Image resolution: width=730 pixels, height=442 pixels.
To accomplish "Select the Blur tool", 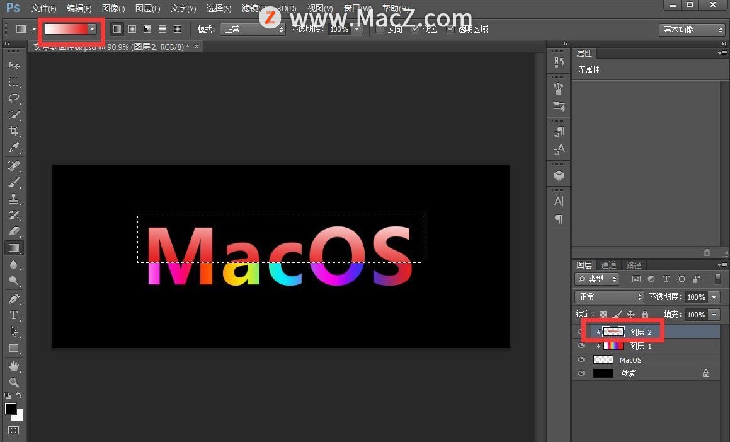I will (x=14, y=264).
